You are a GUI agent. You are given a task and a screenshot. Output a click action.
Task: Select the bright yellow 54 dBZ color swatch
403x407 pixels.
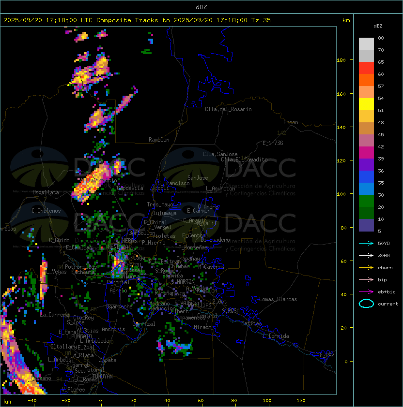point(366,104)
